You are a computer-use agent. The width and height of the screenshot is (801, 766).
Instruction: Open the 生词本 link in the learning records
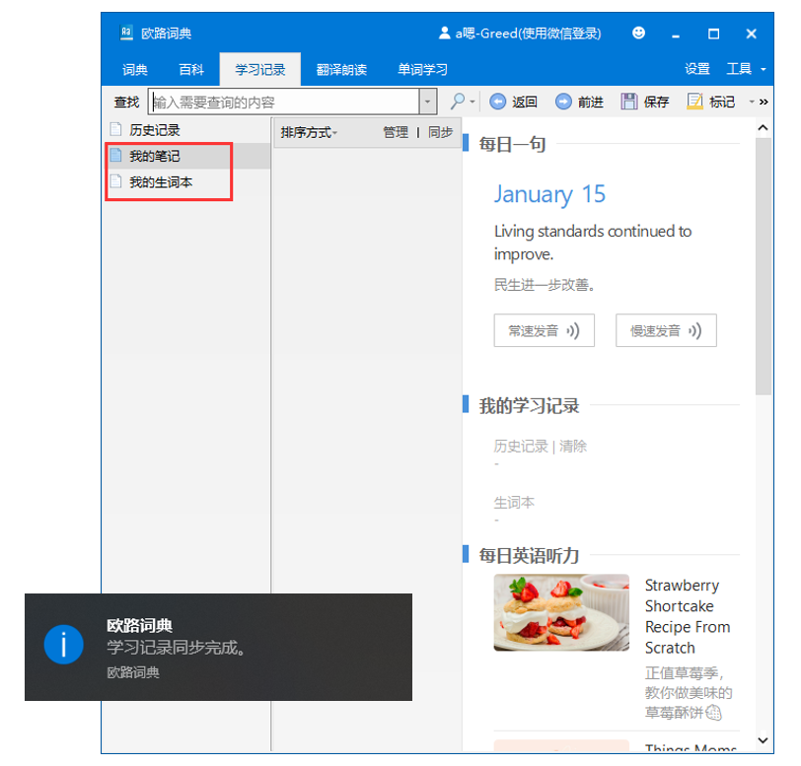[514, 503]
